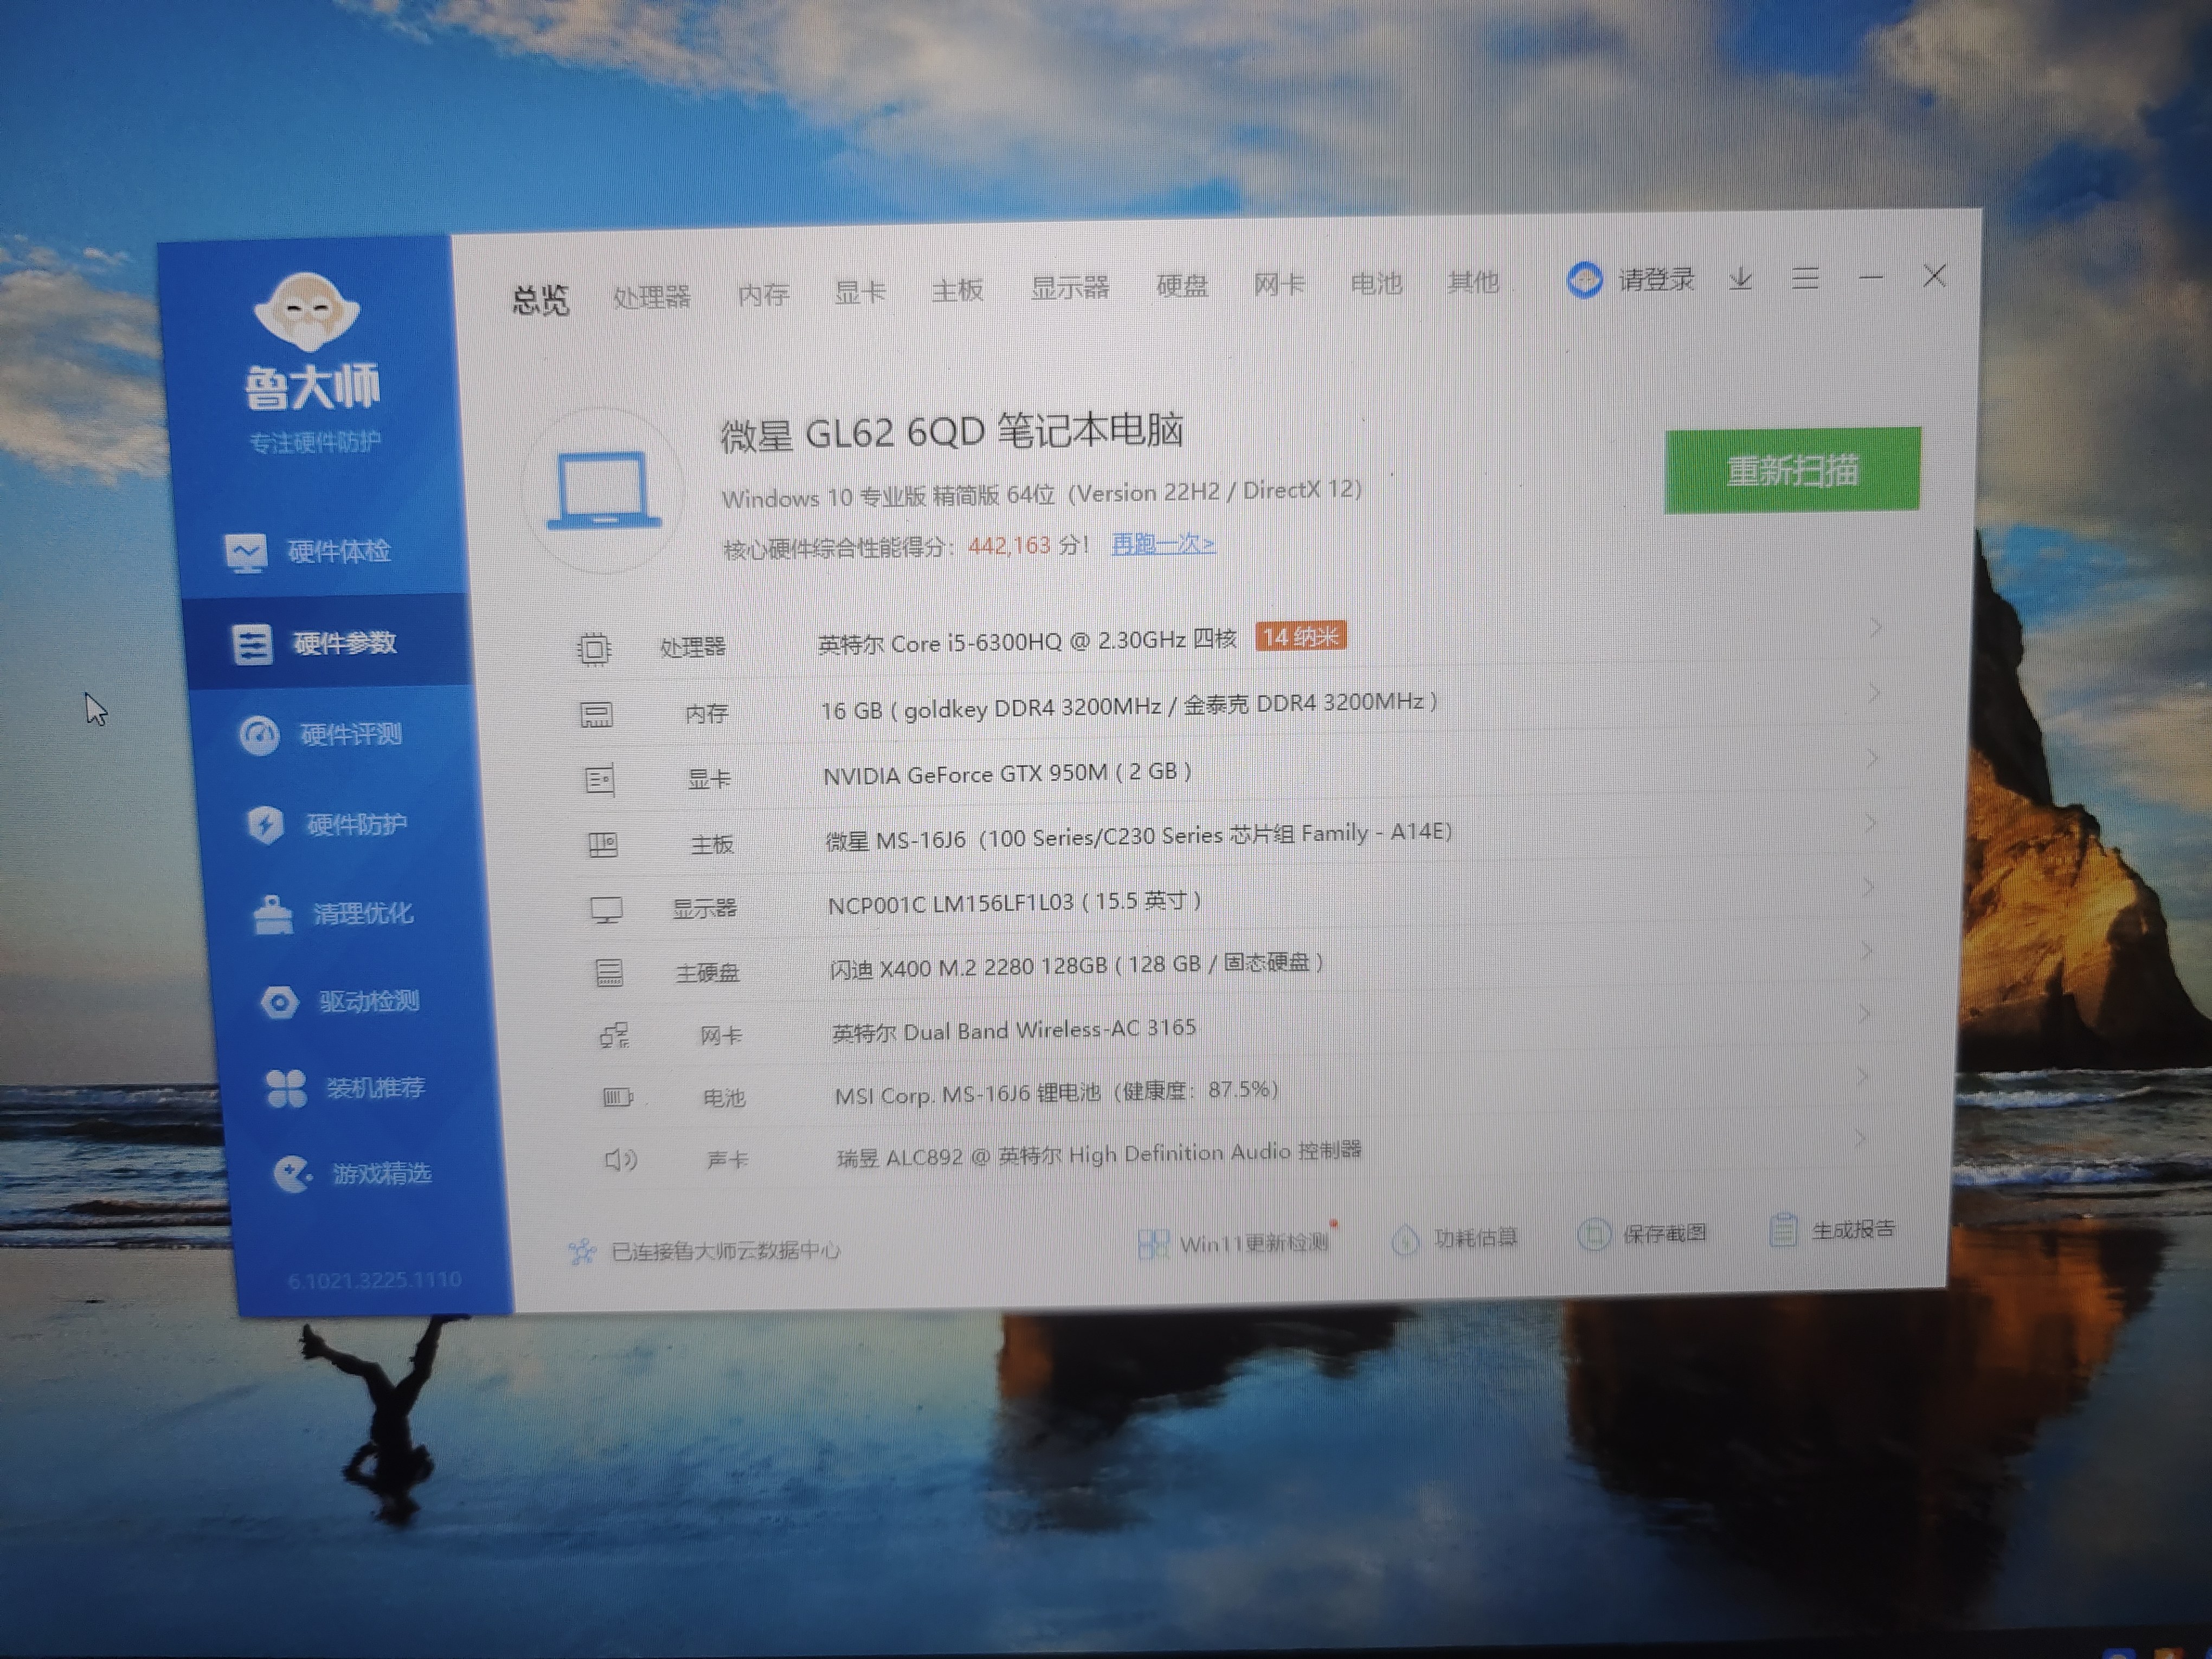The image size is (2212, 1659).
Task: Switch to the 显卡 top tab
Action: [860, 292]
